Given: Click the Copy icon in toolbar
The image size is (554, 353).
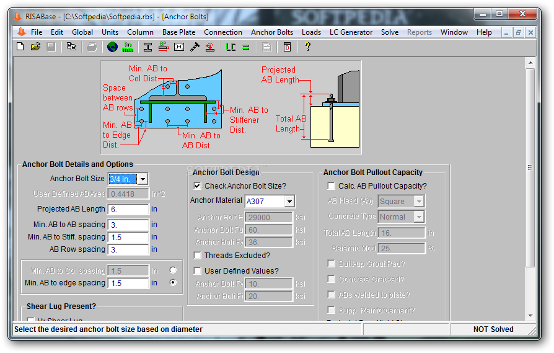Looking at the screenshot, I should (71, 47).
